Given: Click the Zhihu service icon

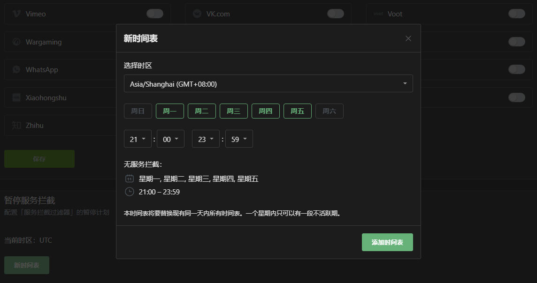Looking at the screenshot, I should pos(17,125).
